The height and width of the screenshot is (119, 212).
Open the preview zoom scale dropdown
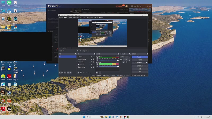[71, 48]
